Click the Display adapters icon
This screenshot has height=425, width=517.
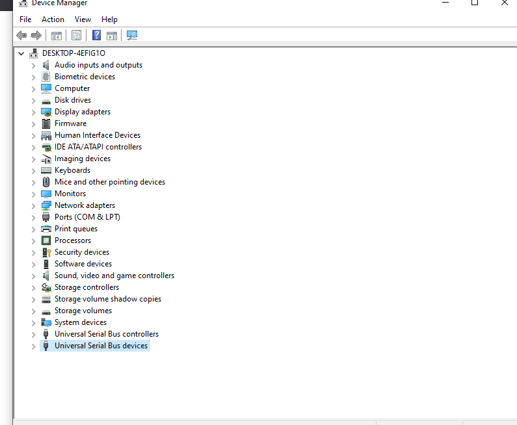[46, 112]
